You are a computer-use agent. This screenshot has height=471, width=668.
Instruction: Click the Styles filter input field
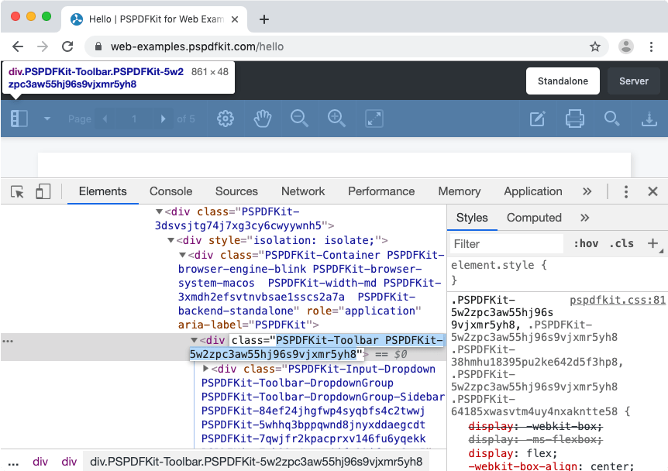tap(505, 243)
